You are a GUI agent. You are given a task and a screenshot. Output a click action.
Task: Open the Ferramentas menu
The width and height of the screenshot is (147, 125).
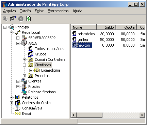pos(58,11)
